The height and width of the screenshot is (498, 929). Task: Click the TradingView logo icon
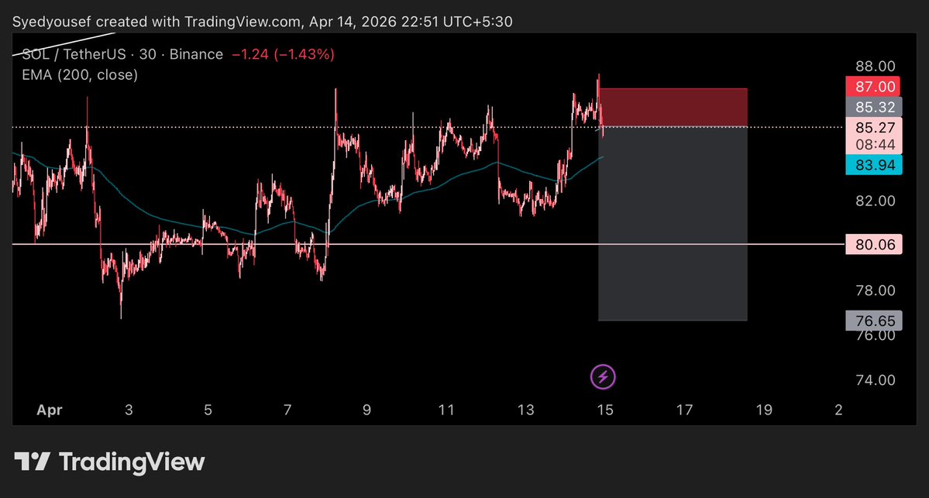[x=34, y=462]
